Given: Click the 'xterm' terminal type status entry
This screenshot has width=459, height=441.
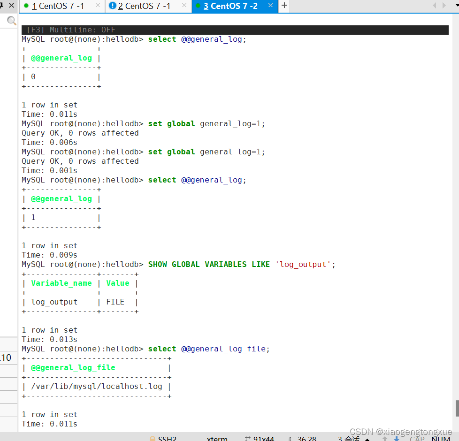Looking at the screenshot, I should [217, 439].
